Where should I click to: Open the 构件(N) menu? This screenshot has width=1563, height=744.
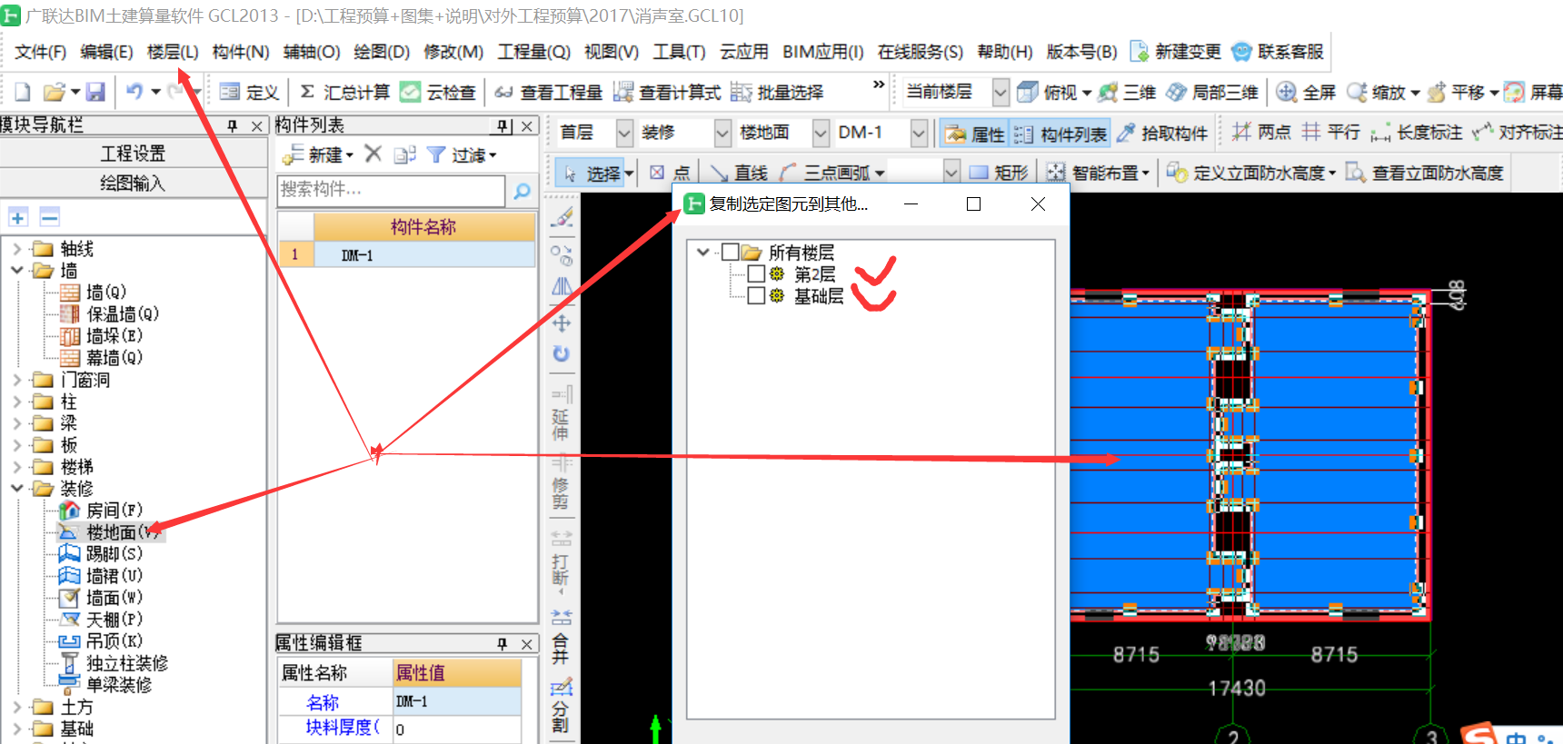[241, 52]
